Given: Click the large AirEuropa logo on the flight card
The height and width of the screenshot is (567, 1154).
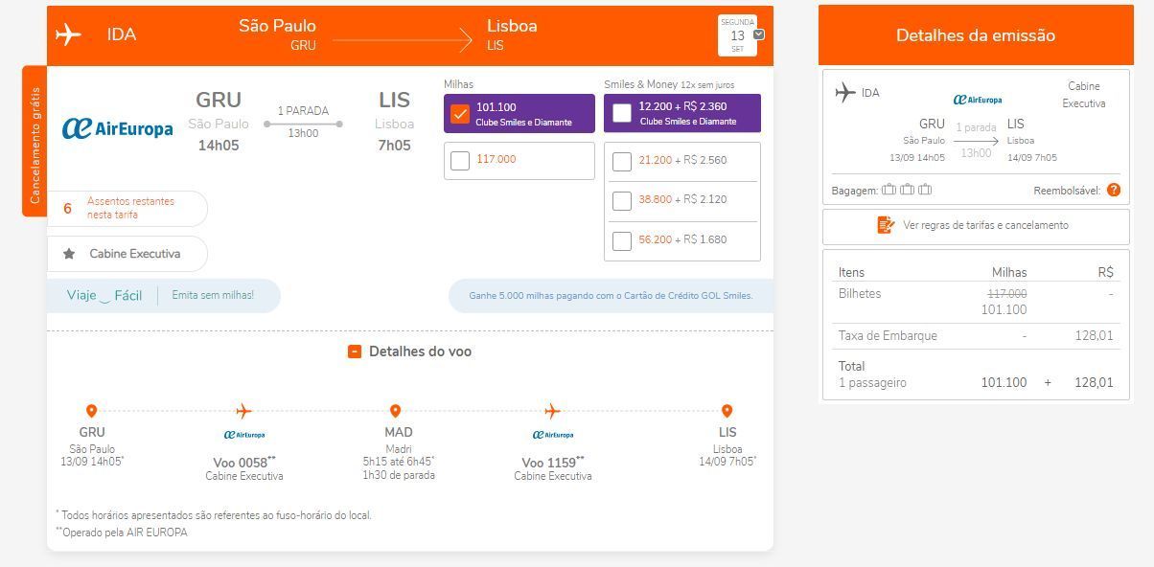Looking at the screenshot, I should pos(117,128).
